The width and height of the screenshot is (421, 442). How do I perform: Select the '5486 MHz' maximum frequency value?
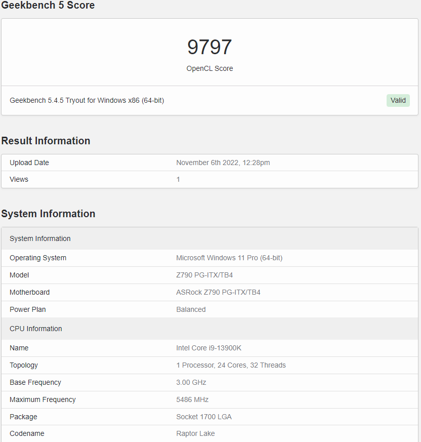pyautogui.click(x=192, y=399)
